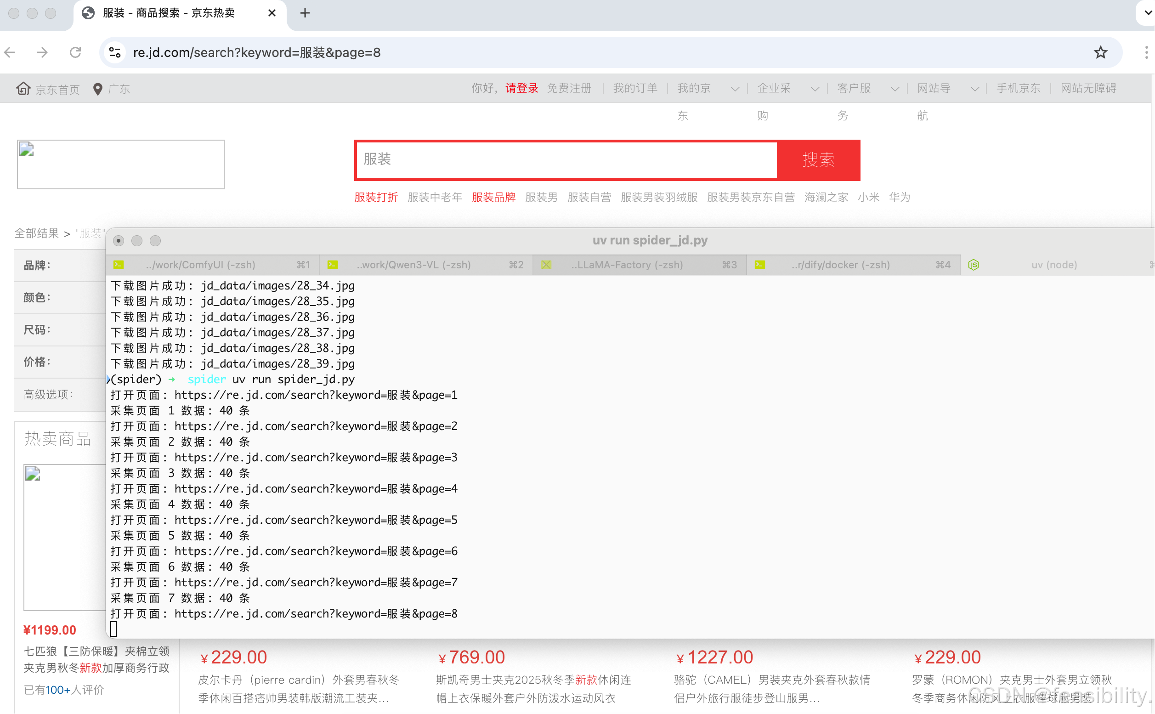
Task: Expand the 客户服务 dropdown arrow
Action: pyautogui.click(x=895, y=89)
